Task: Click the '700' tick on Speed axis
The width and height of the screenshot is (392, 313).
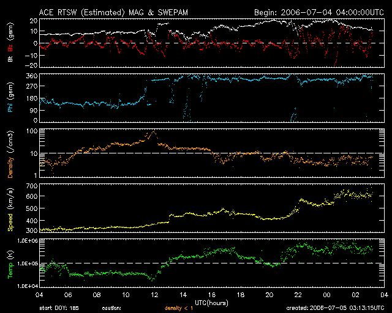Action: 32,186
